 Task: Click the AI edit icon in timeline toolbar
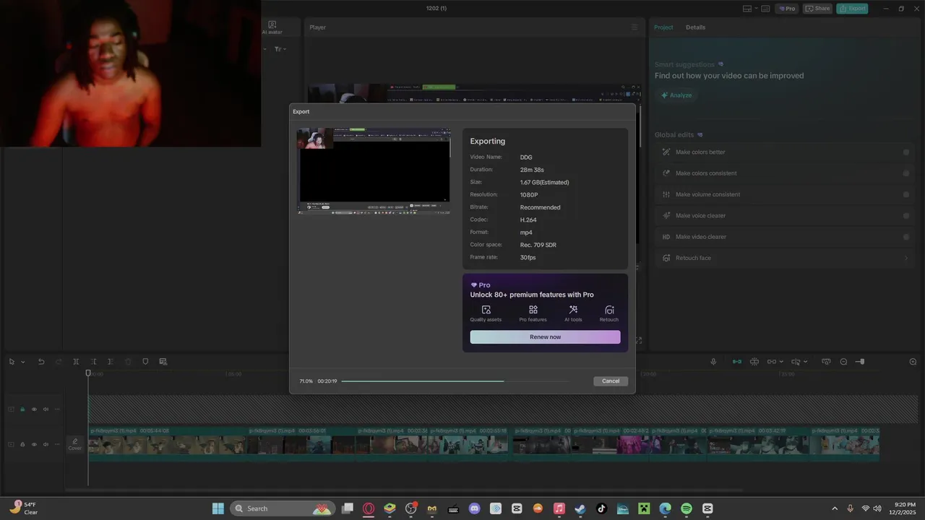click(163, 362)
